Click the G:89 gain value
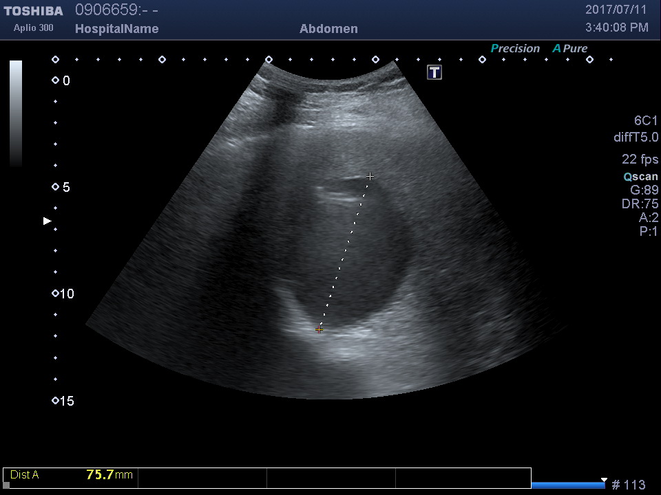 [644, 190]
